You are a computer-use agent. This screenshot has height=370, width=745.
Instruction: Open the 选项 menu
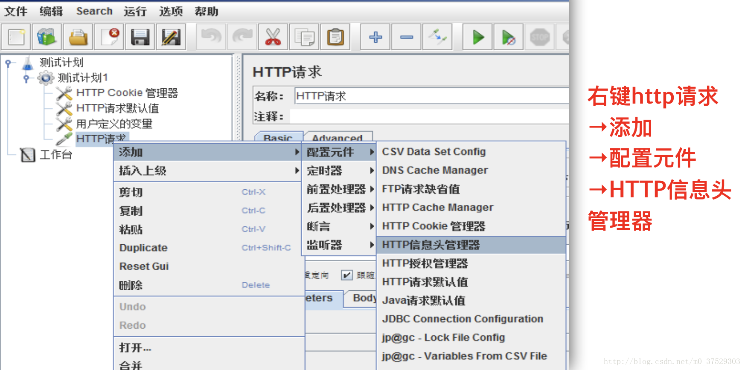click(171, 11)
